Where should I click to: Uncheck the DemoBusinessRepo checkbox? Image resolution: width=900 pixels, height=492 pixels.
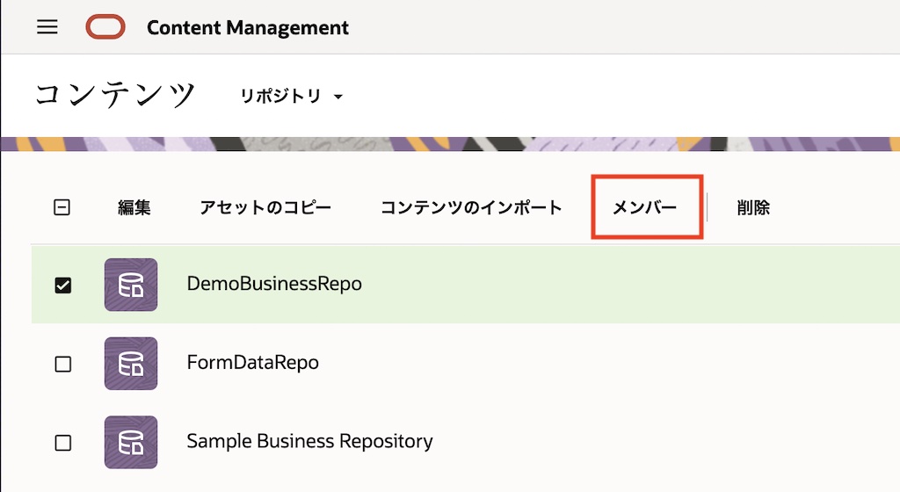pyautogui.click(x=63, y=286)
